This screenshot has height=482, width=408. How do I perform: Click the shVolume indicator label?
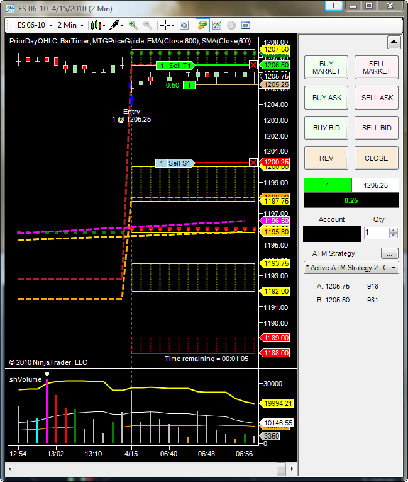point(26,380)
